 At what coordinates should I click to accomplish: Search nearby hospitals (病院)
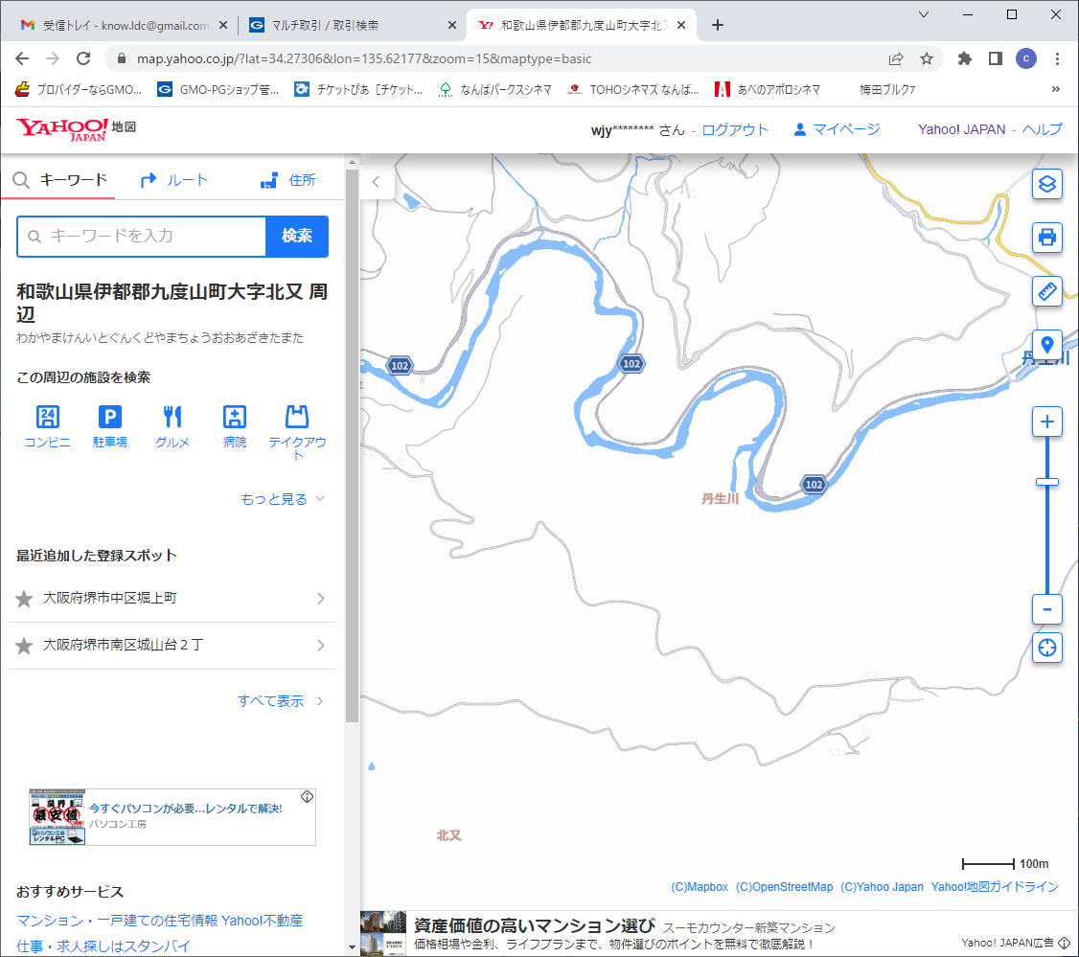[235, 427]
